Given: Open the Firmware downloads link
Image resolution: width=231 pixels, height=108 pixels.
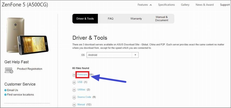Looking at the screenshot, I should 82,75.
